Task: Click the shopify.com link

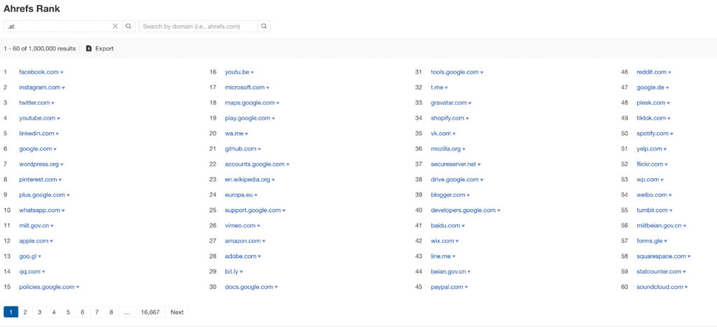Action: point(447,118)
